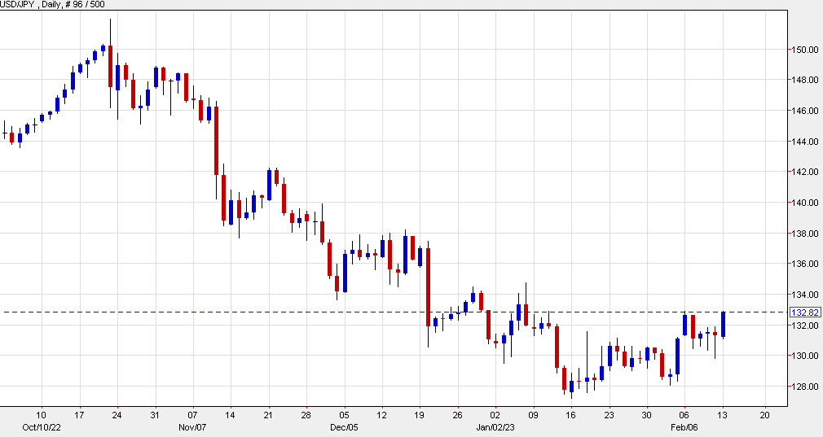
Task: Click the 148.00 price axis label
Action: [805, 81]
